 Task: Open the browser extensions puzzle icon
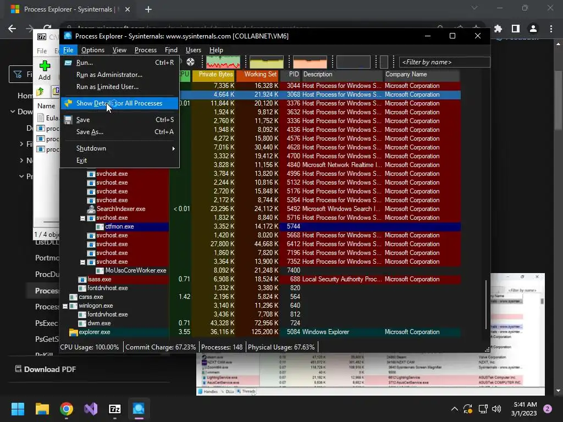click(x=498, y=29)
